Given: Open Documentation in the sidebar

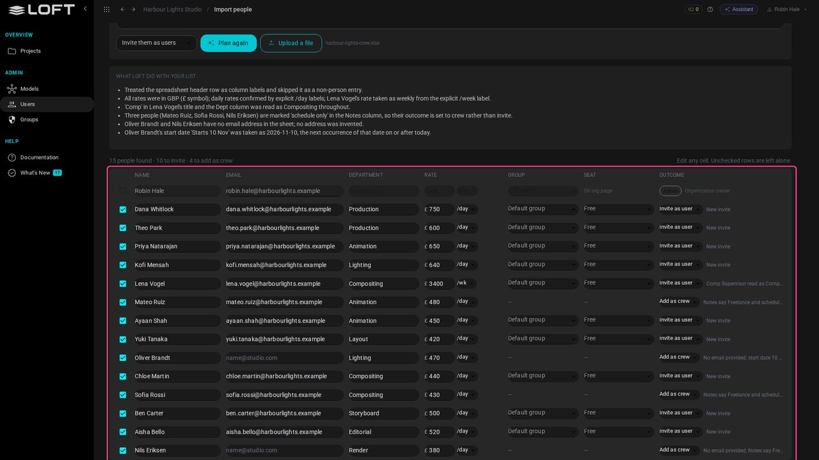Looking at the screenshot, I should click(47, 157).
